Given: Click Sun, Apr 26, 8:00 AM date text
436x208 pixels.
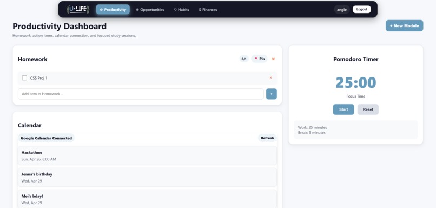Looking at the screenshot, I should [x=38, y=159].
